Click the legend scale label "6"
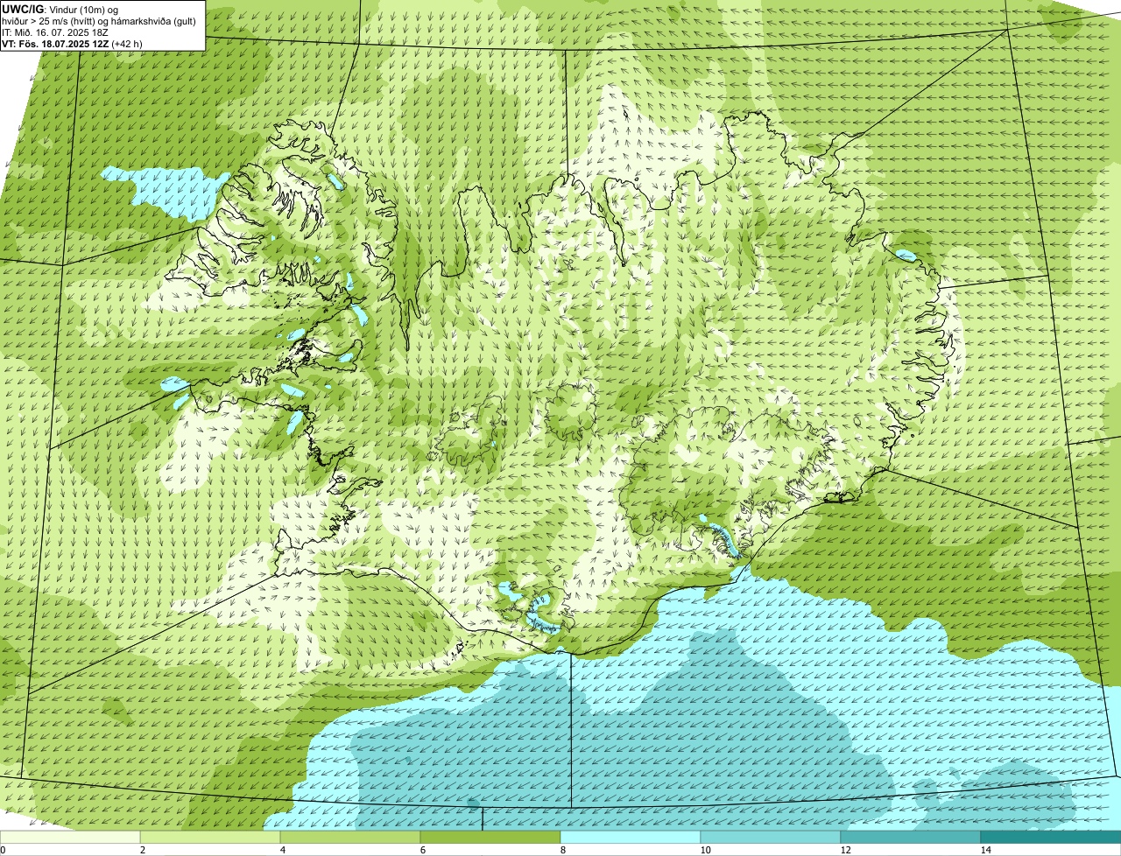Image resolution: width=1121 pixels, height=856 pixels. tap(422, 850)
